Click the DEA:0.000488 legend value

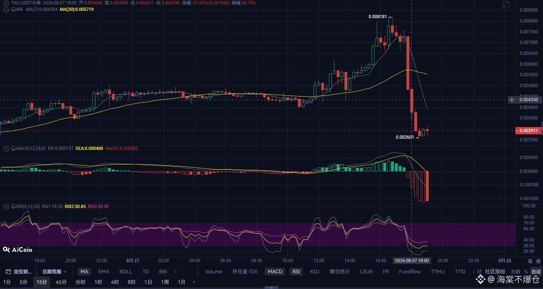tap(89, 148)
